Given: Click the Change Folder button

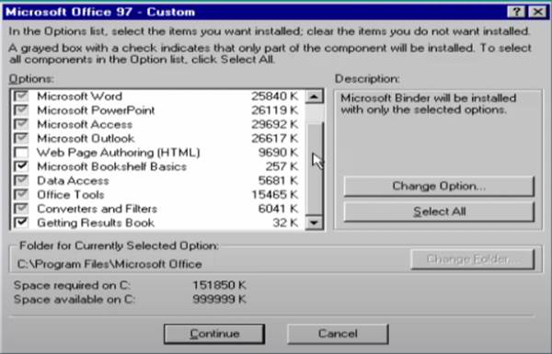Looking at the screenshot, I should [x=473, y=259].
